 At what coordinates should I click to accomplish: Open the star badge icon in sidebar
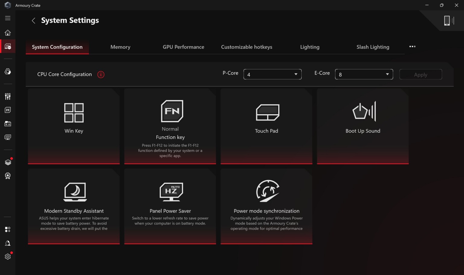[8, 176]
